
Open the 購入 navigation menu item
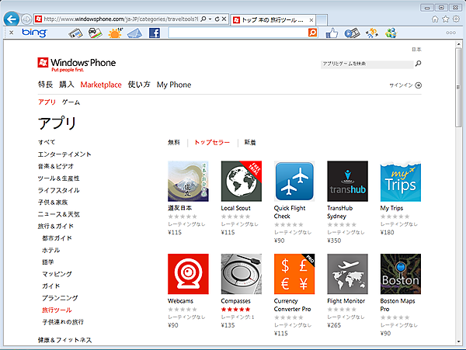pos(67,85)
